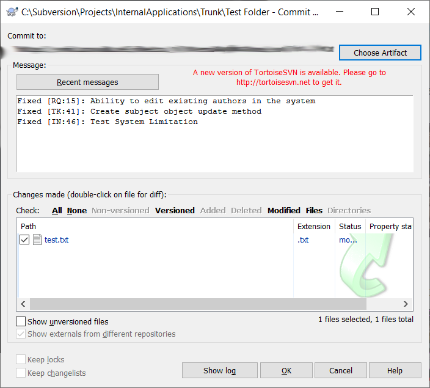Screen dimensions: 430x388
Task: Click the TortoiseSVN icon in title bar
Action: (x=11, y=12)
